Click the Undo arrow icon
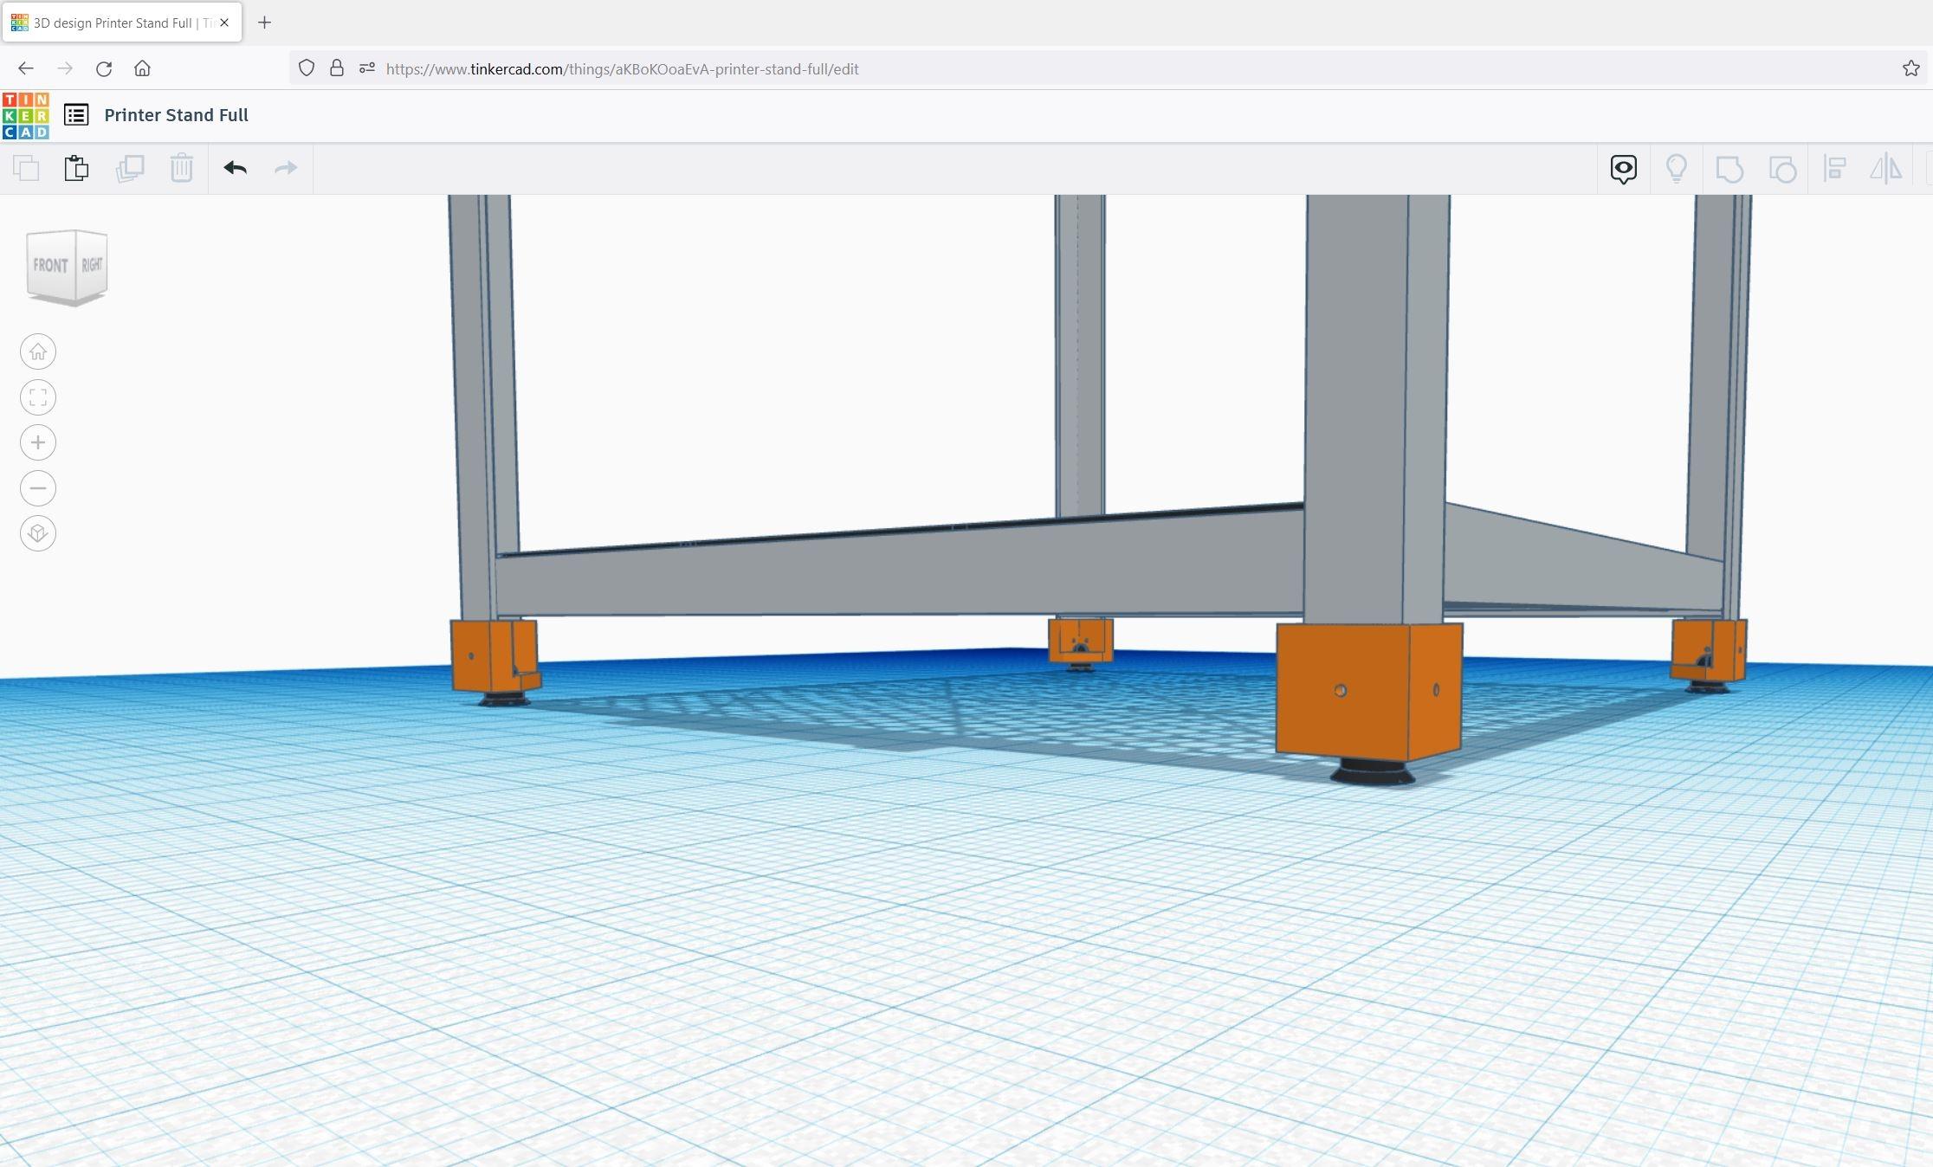The width and height of the screenshot is (1933, 1167). point(235,169)
